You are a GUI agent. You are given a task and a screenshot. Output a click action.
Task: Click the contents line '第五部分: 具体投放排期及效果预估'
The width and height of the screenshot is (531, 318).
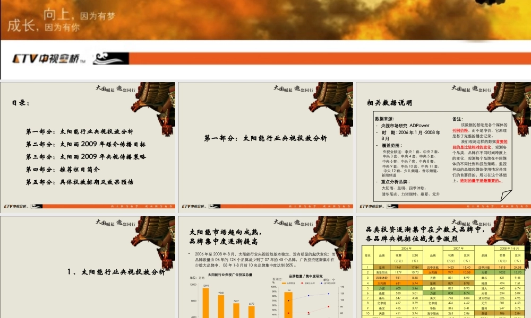80,182
